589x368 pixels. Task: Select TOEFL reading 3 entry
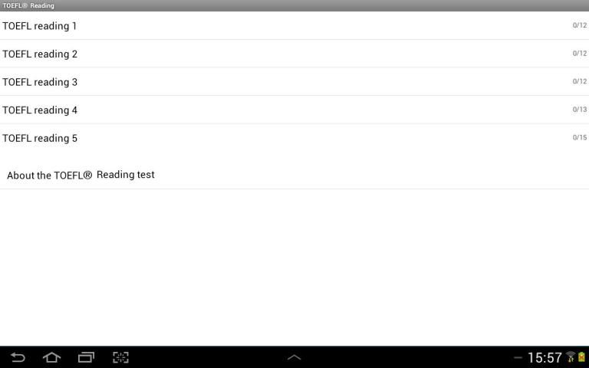pyautogui.click(x=294, y=82)
